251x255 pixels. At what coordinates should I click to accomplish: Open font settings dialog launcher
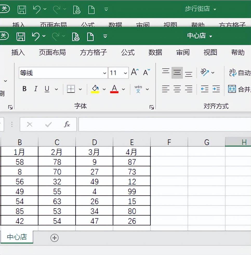coord(152,107)
